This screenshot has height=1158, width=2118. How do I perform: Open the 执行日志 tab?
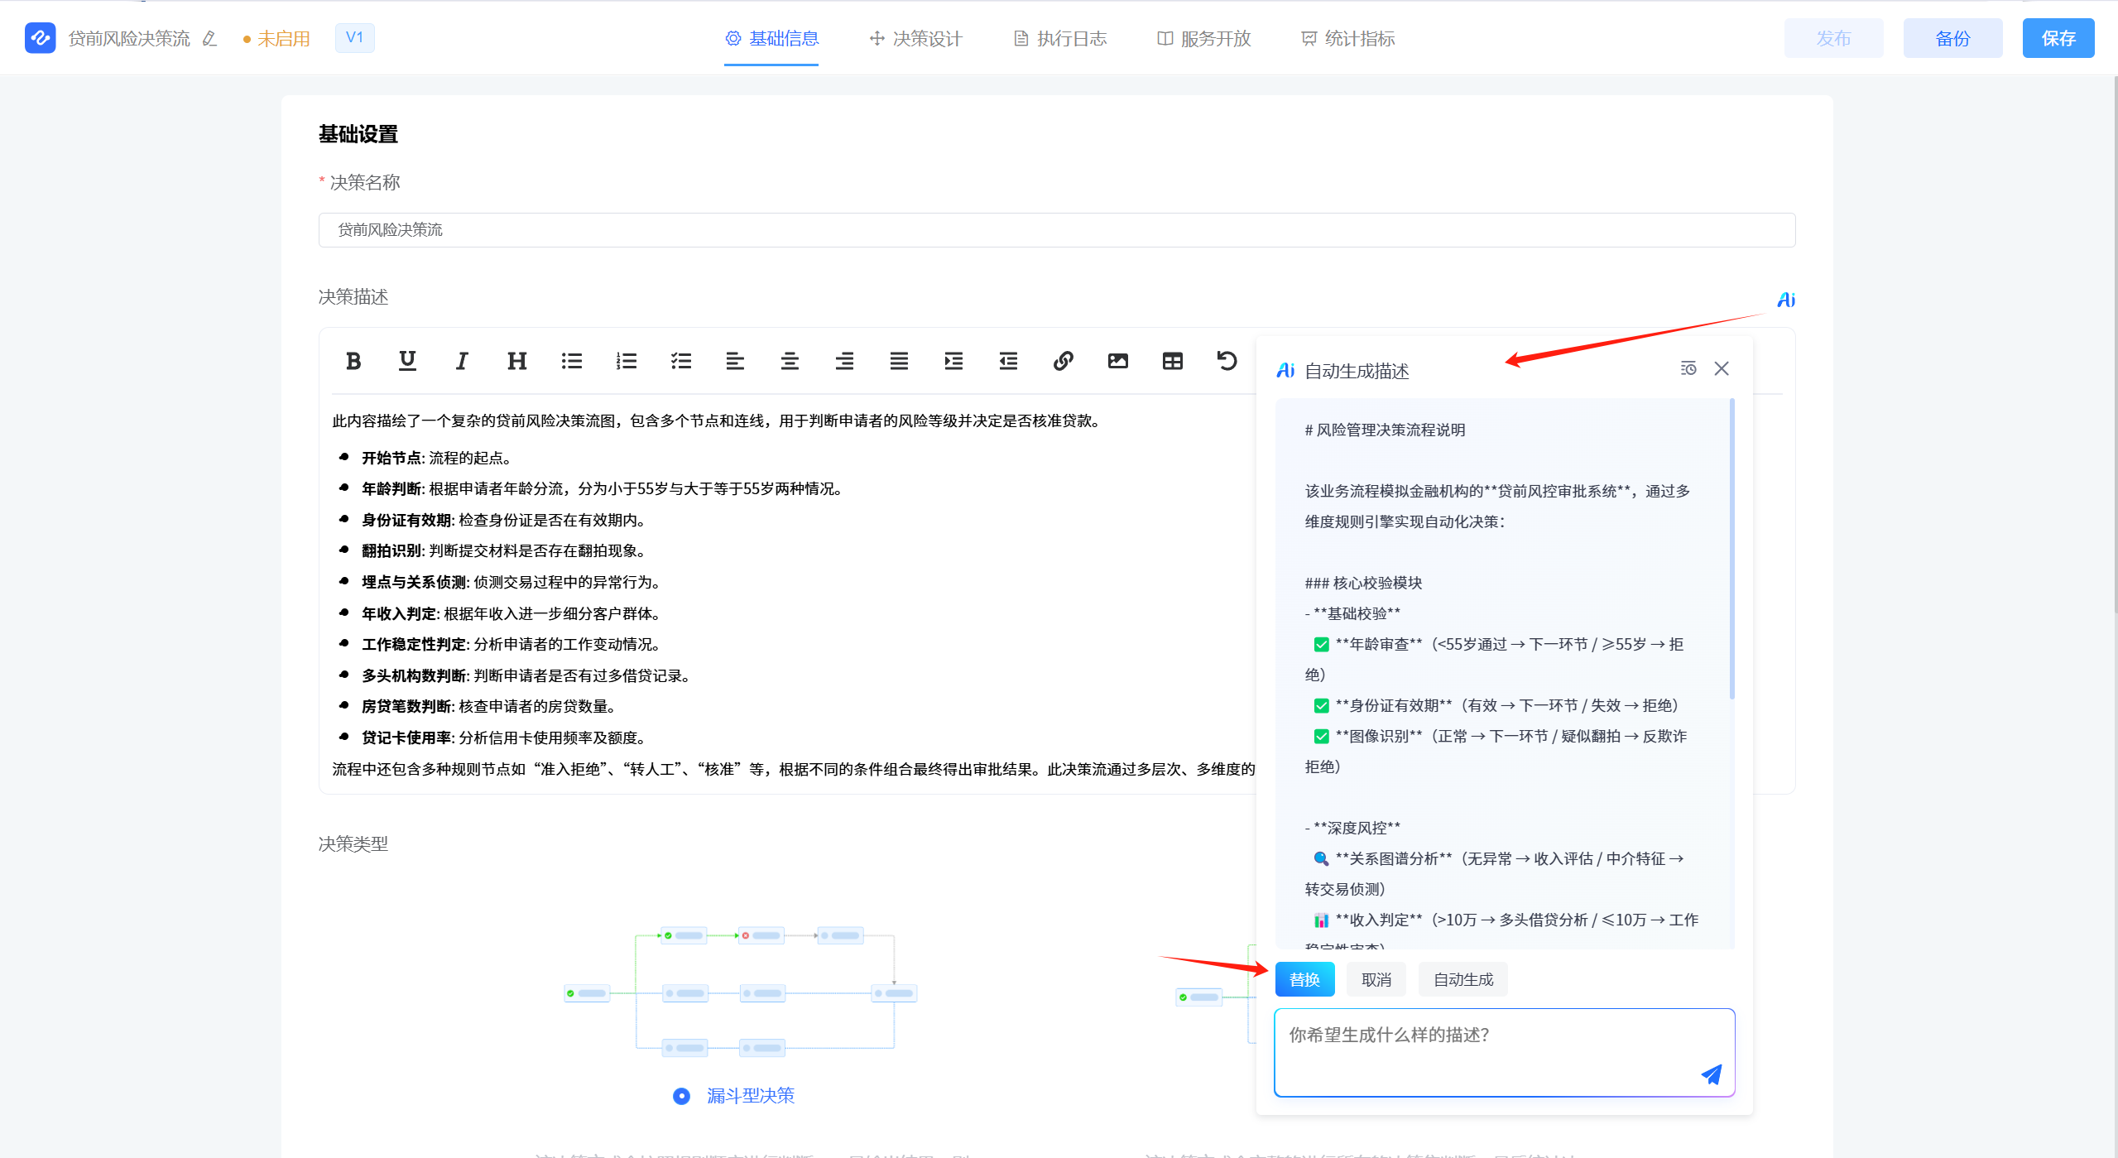point(1058,38)
